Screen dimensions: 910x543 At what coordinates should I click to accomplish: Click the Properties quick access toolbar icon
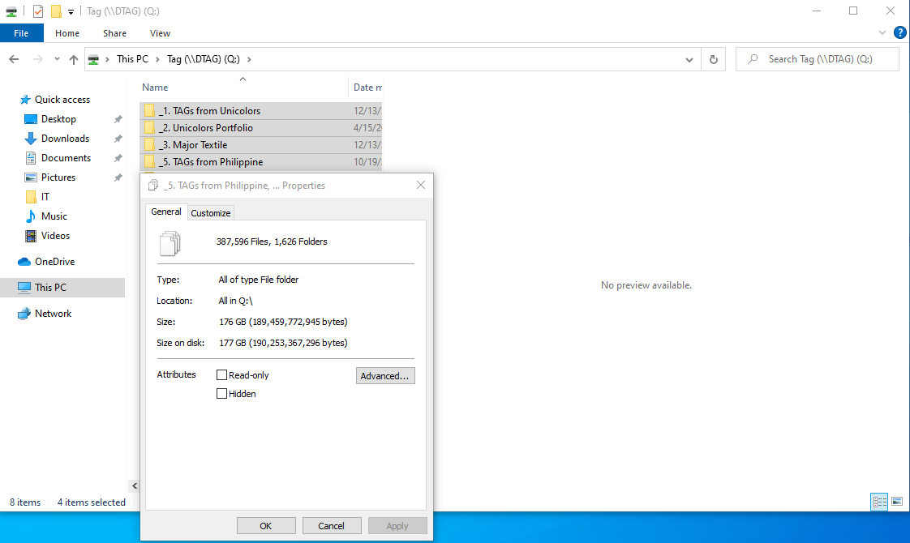38,11
